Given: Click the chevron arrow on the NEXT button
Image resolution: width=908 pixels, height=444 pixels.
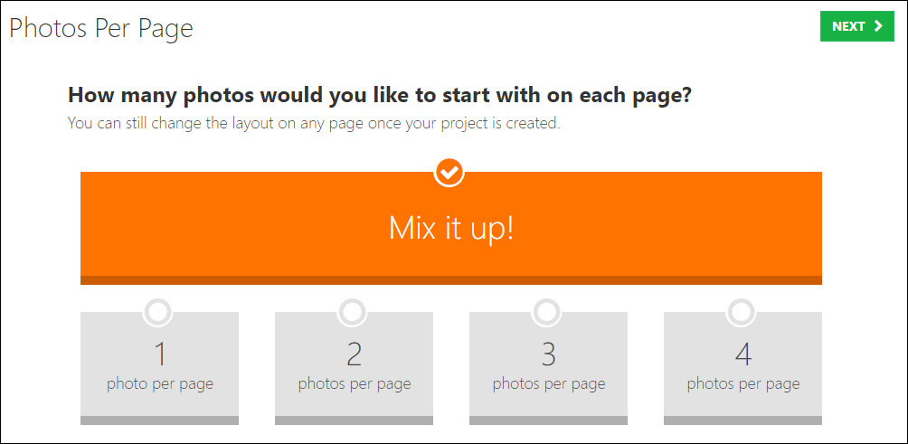Looking at the screenshot, I should (x=878, y=26).
